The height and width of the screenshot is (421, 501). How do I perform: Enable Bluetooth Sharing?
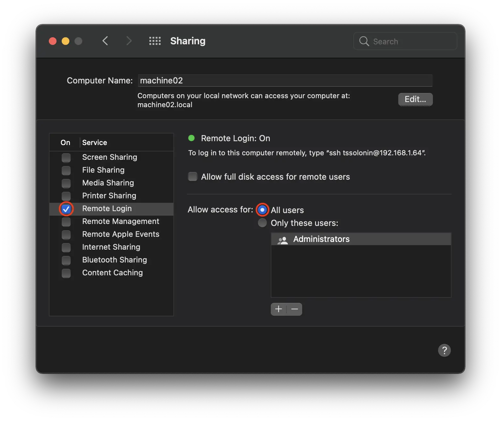pyautogui.click(x=66, y=260)
